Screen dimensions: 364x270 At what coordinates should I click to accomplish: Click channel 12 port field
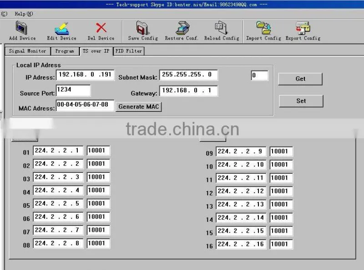[281, 191]
